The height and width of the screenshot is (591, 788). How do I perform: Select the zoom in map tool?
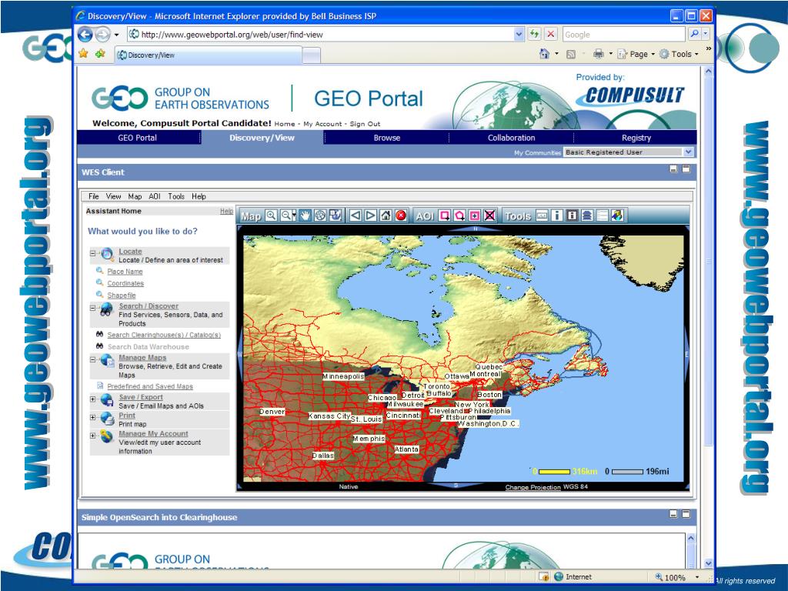pos(271,215)
